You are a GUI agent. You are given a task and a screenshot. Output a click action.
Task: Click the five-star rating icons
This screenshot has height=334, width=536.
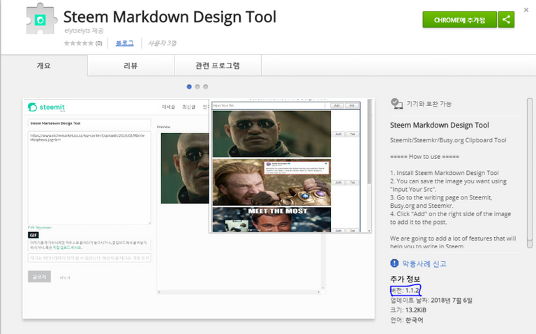pos(78,43)
